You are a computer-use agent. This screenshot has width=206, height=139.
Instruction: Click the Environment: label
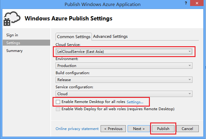tap(67, 59)
